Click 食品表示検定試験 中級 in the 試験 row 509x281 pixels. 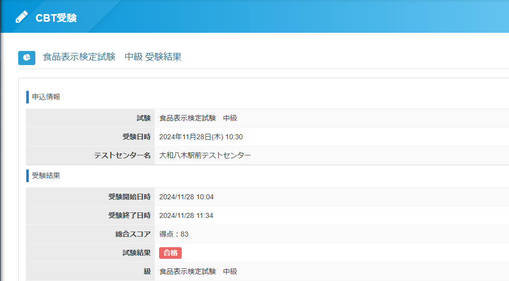(x=198, y=118)
